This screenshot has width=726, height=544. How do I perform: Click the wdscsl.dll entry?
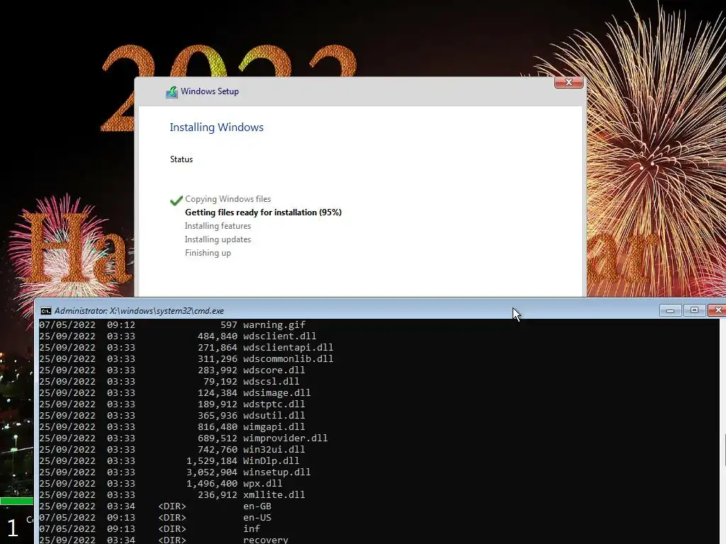tap(271, 382)
